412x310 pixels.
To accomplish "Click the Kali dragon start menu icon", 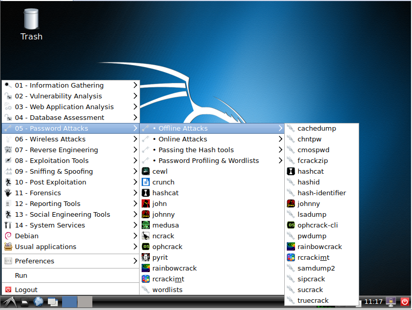I will tap(9, 302).
